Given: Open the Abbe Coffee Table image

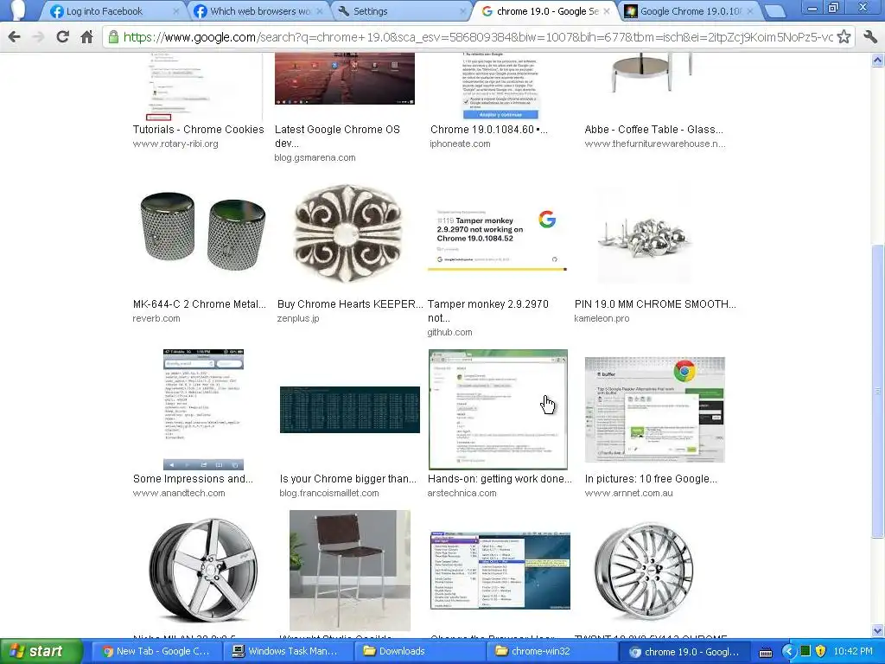Looking at the screenshot, I should [653, 73].
